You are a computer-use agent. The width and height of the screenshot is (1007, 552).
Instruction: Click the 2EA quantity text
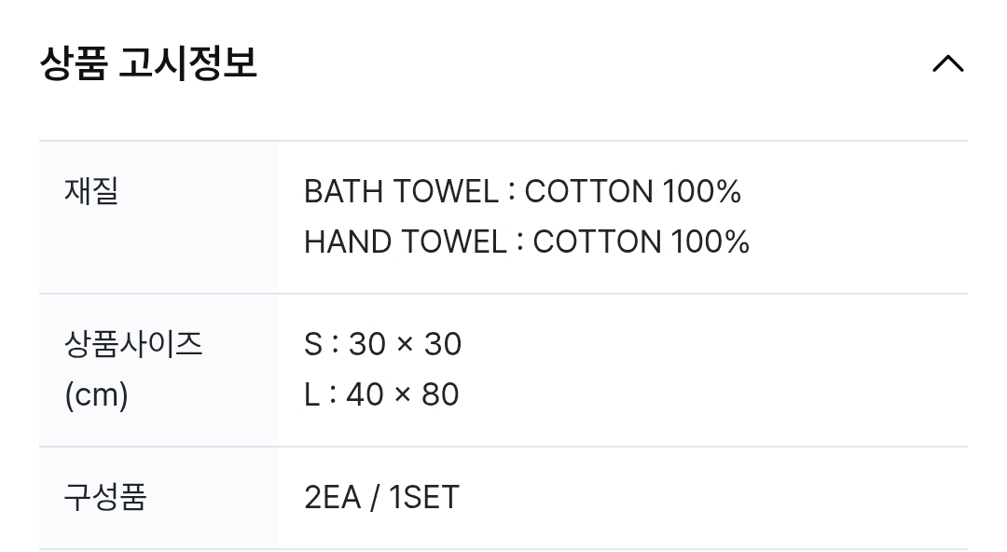coord(332,498)
